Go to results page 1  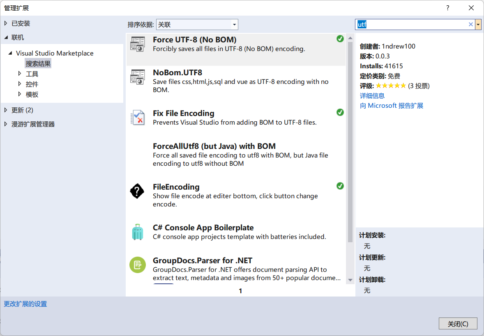pyautogui.click(x=240, y=291)
